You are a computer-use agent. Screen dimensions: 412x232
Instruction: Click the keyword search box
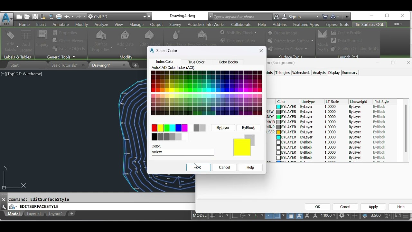pyautogui.click(x=242, y=16)
